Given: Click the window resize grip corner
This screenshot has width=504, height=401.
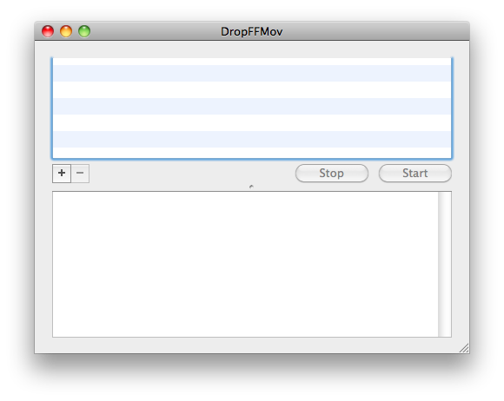Looking at the screenshot, I should [464, 348].
